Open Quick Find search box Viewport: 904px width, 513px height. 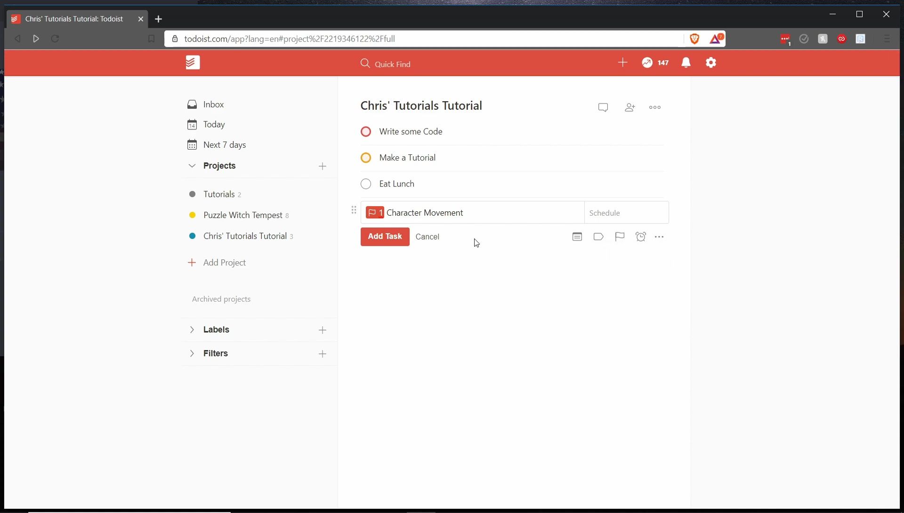pyautogui.click(x=386, y=64)
